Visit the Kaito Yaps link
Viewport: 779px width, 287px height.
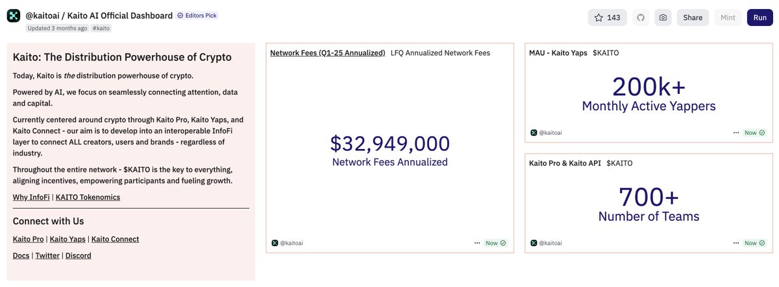tap(68, 239)
